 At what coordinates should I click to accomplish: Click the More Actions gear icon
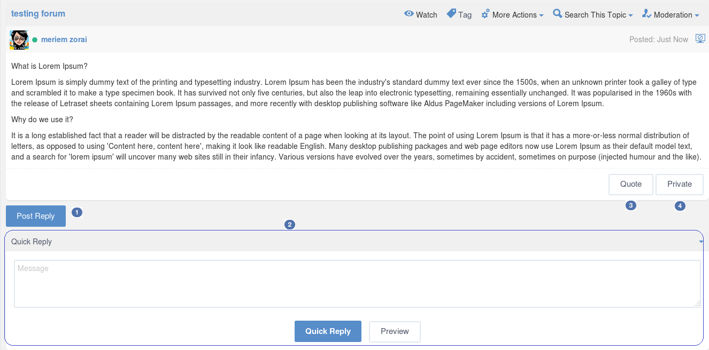485,14
